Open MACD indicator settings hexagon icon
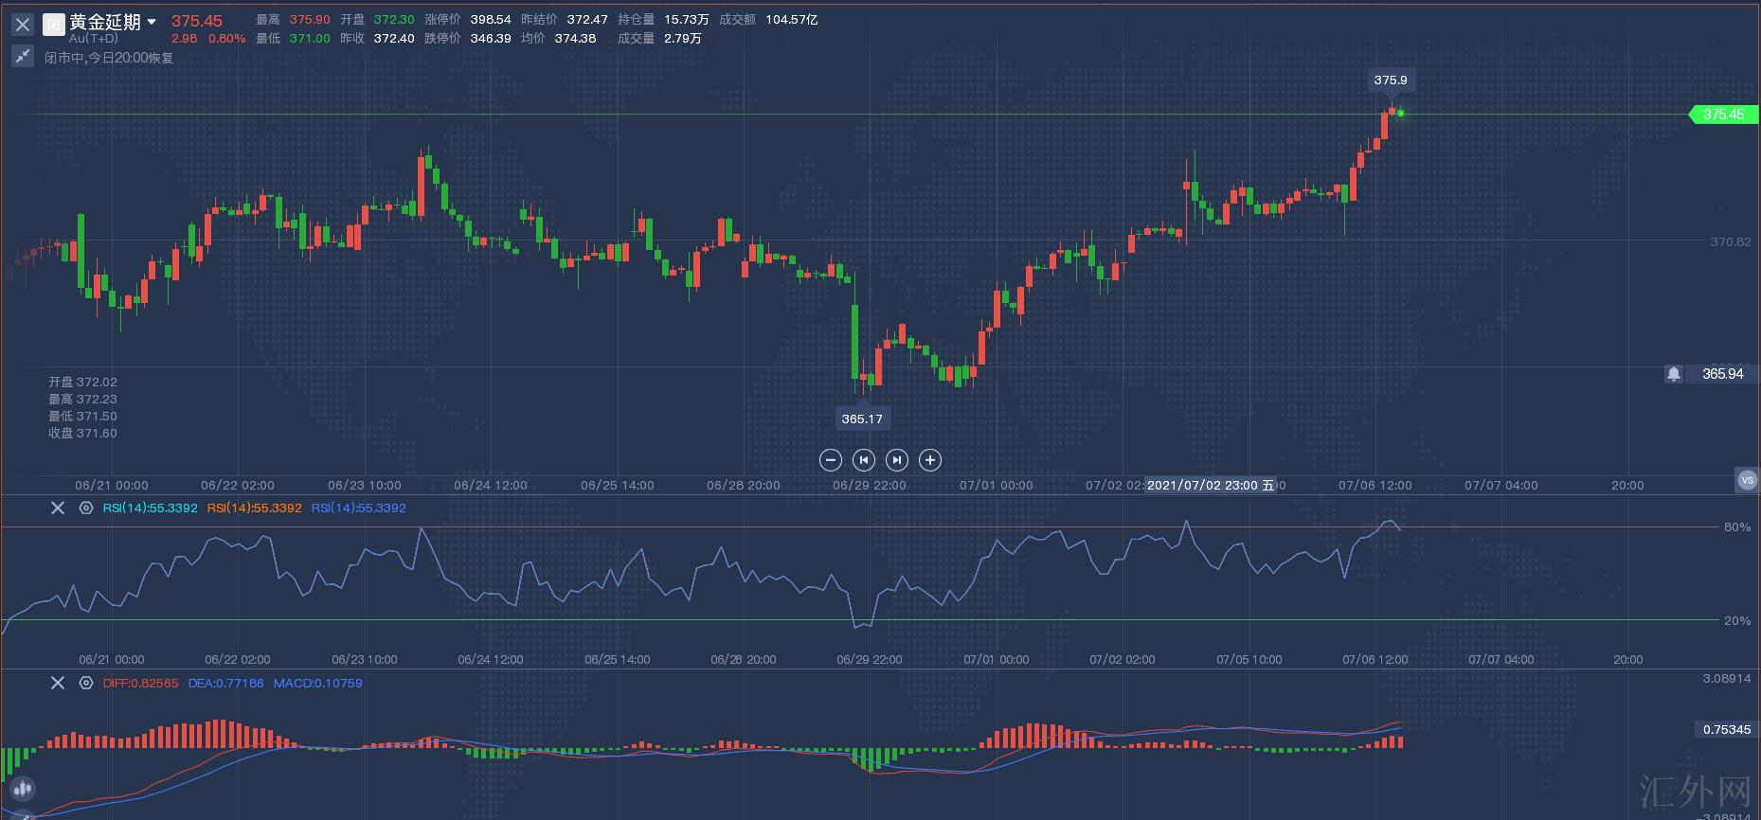 (86, 683)
